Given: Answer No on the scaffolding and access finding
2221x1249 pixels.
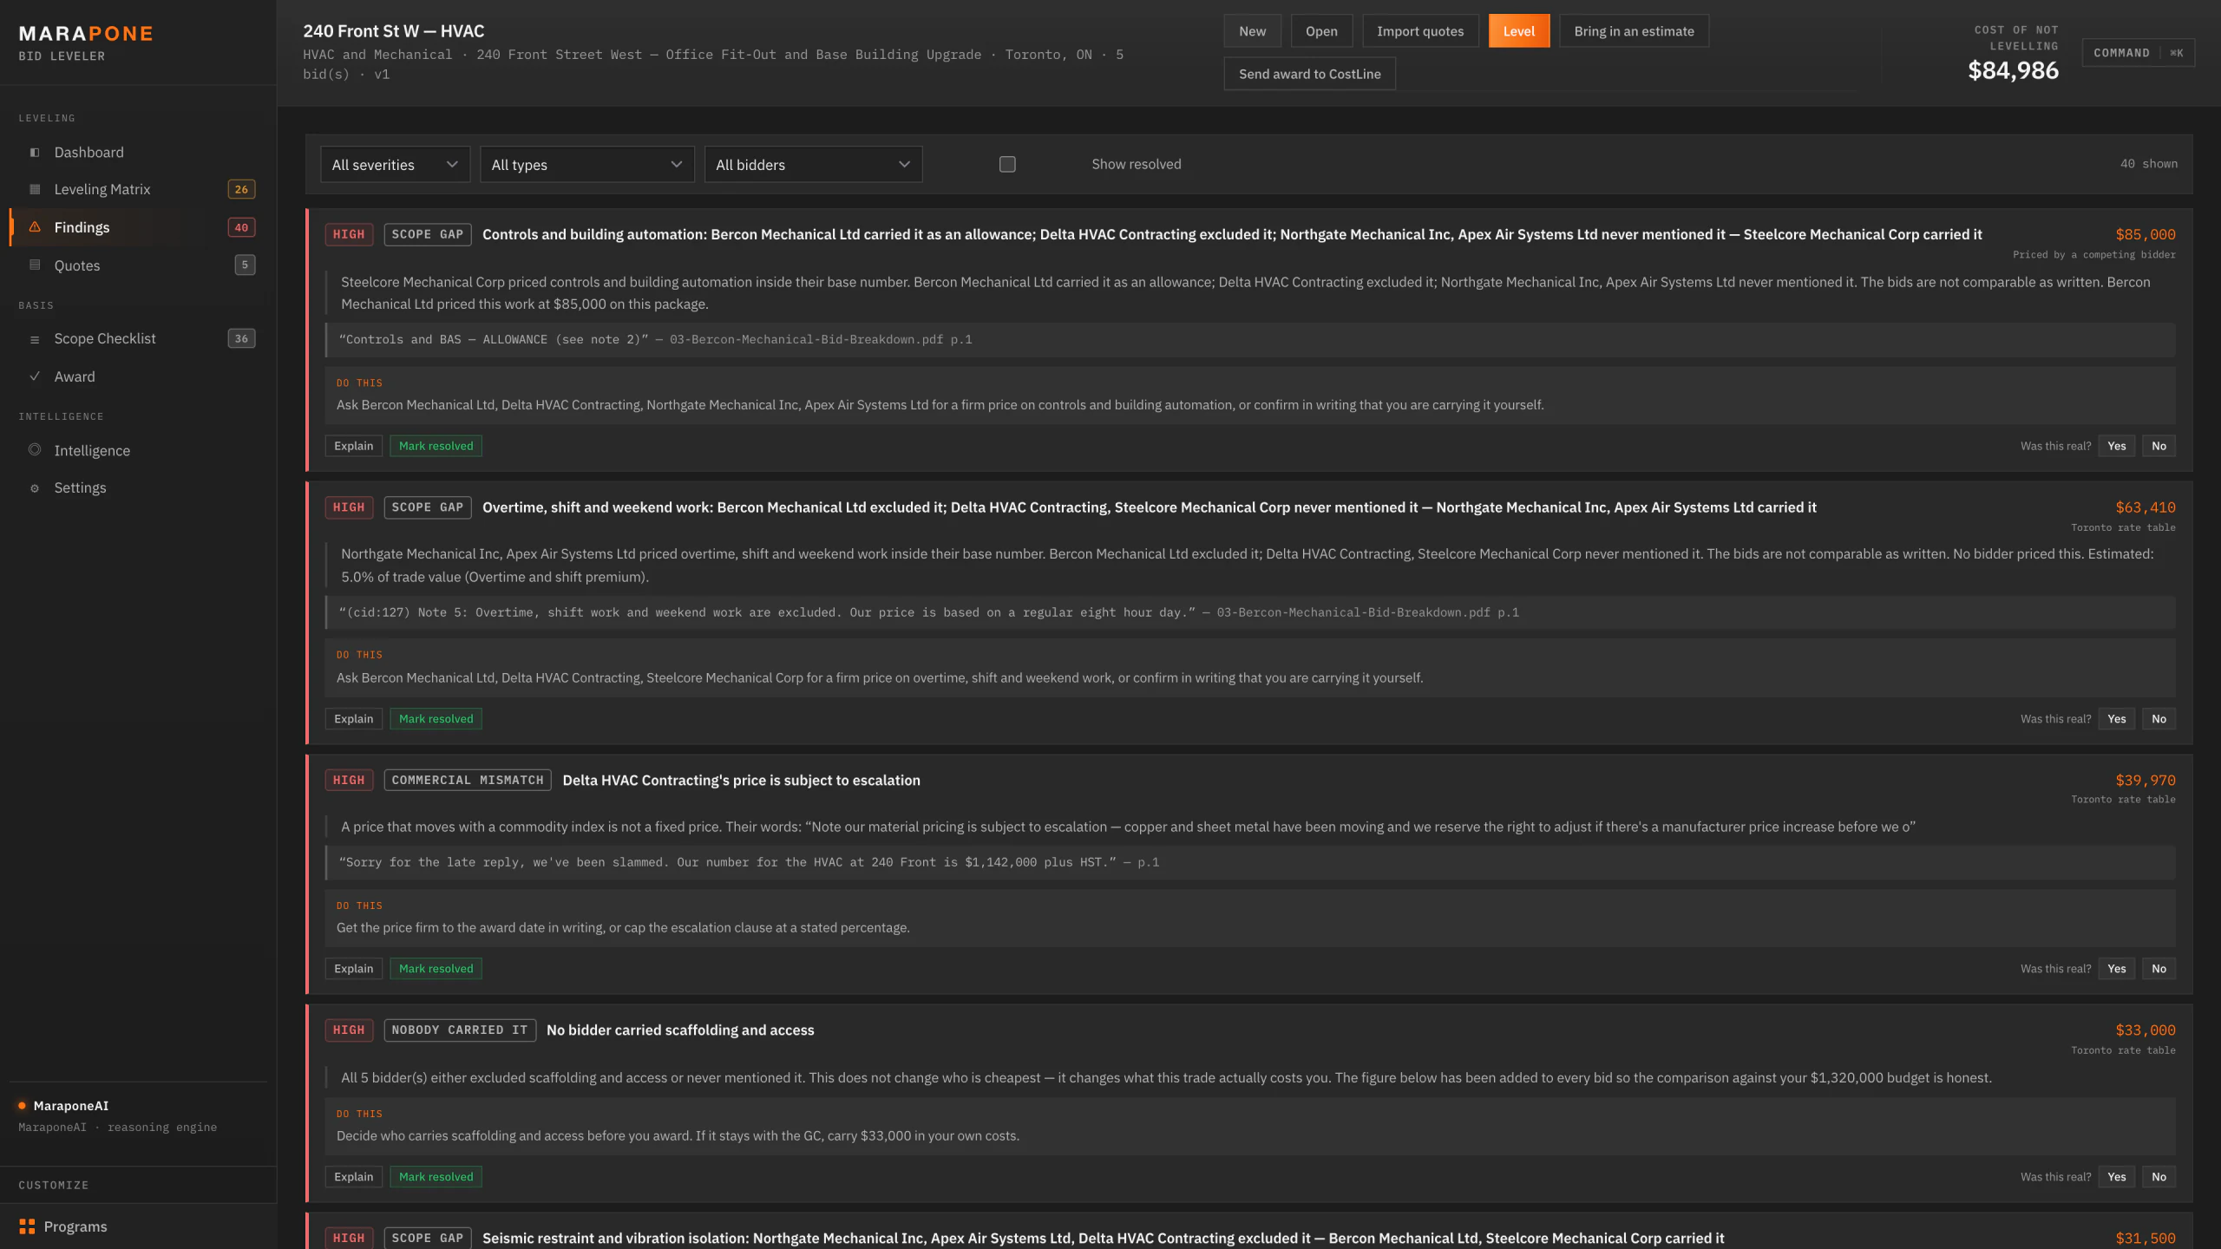Looking at the screenshot, I should (2159, 1177).
